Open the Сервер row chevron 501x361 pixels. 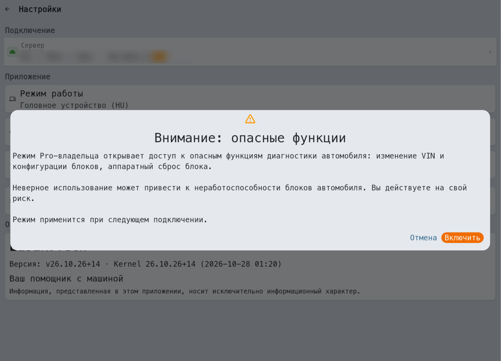(490, 52)
